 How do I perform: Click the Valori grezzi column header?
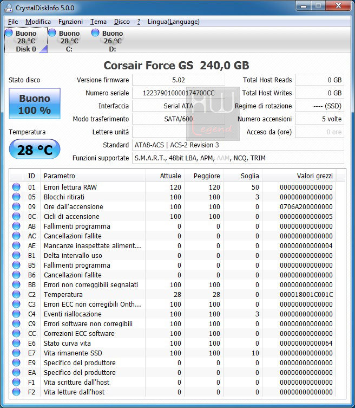[x=299, y=176]
